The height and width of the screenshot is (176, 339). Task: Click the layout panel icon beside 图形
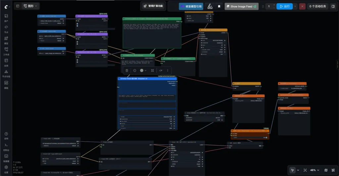18,6
